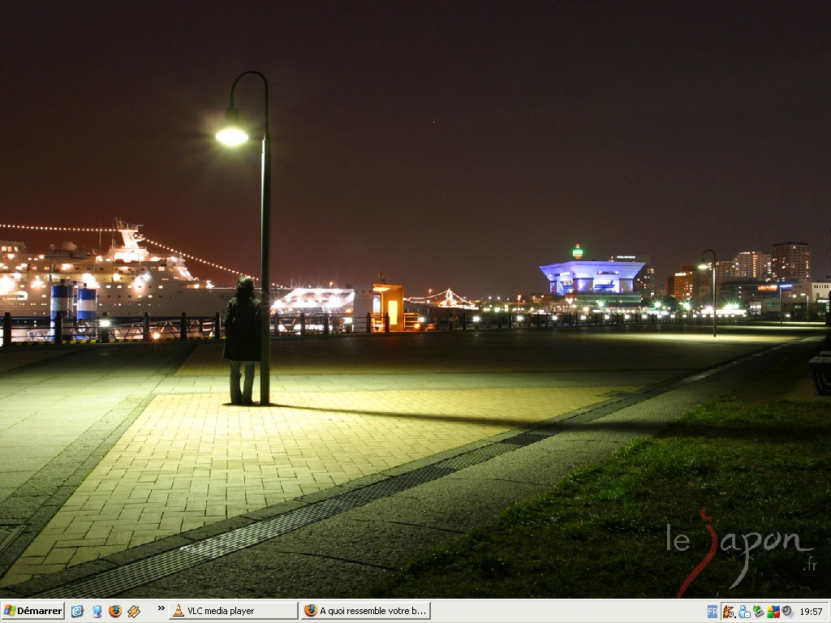Click the hand icon in the system tray
This screenshot has height=623, width=831.
click(x=729, y=612)
